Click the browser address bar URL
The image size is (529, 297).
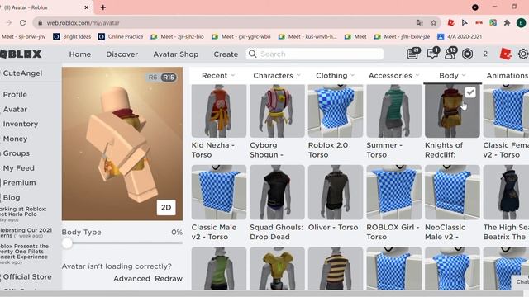click(83, 23)
